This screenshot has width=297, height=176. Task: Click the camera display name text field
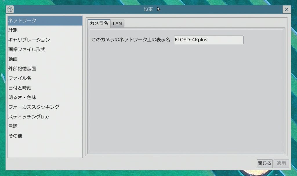coord(209,40)
